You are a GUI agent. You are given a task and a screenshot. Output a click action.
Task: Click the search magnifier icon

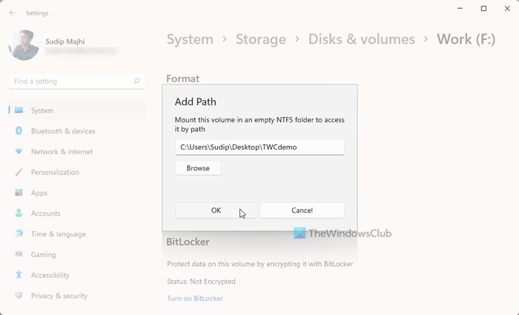click(136, 82)
